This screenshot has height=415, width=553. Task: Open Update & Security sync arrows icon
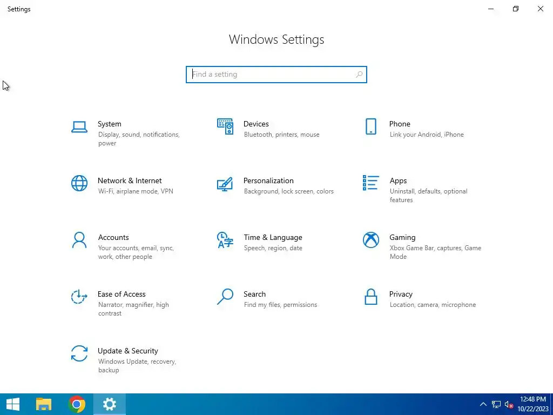[79, 353]
